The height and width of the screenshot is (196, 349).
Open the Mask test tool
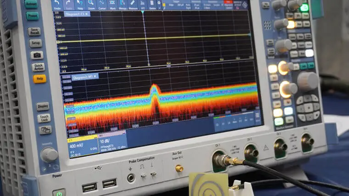coord(113,4)
